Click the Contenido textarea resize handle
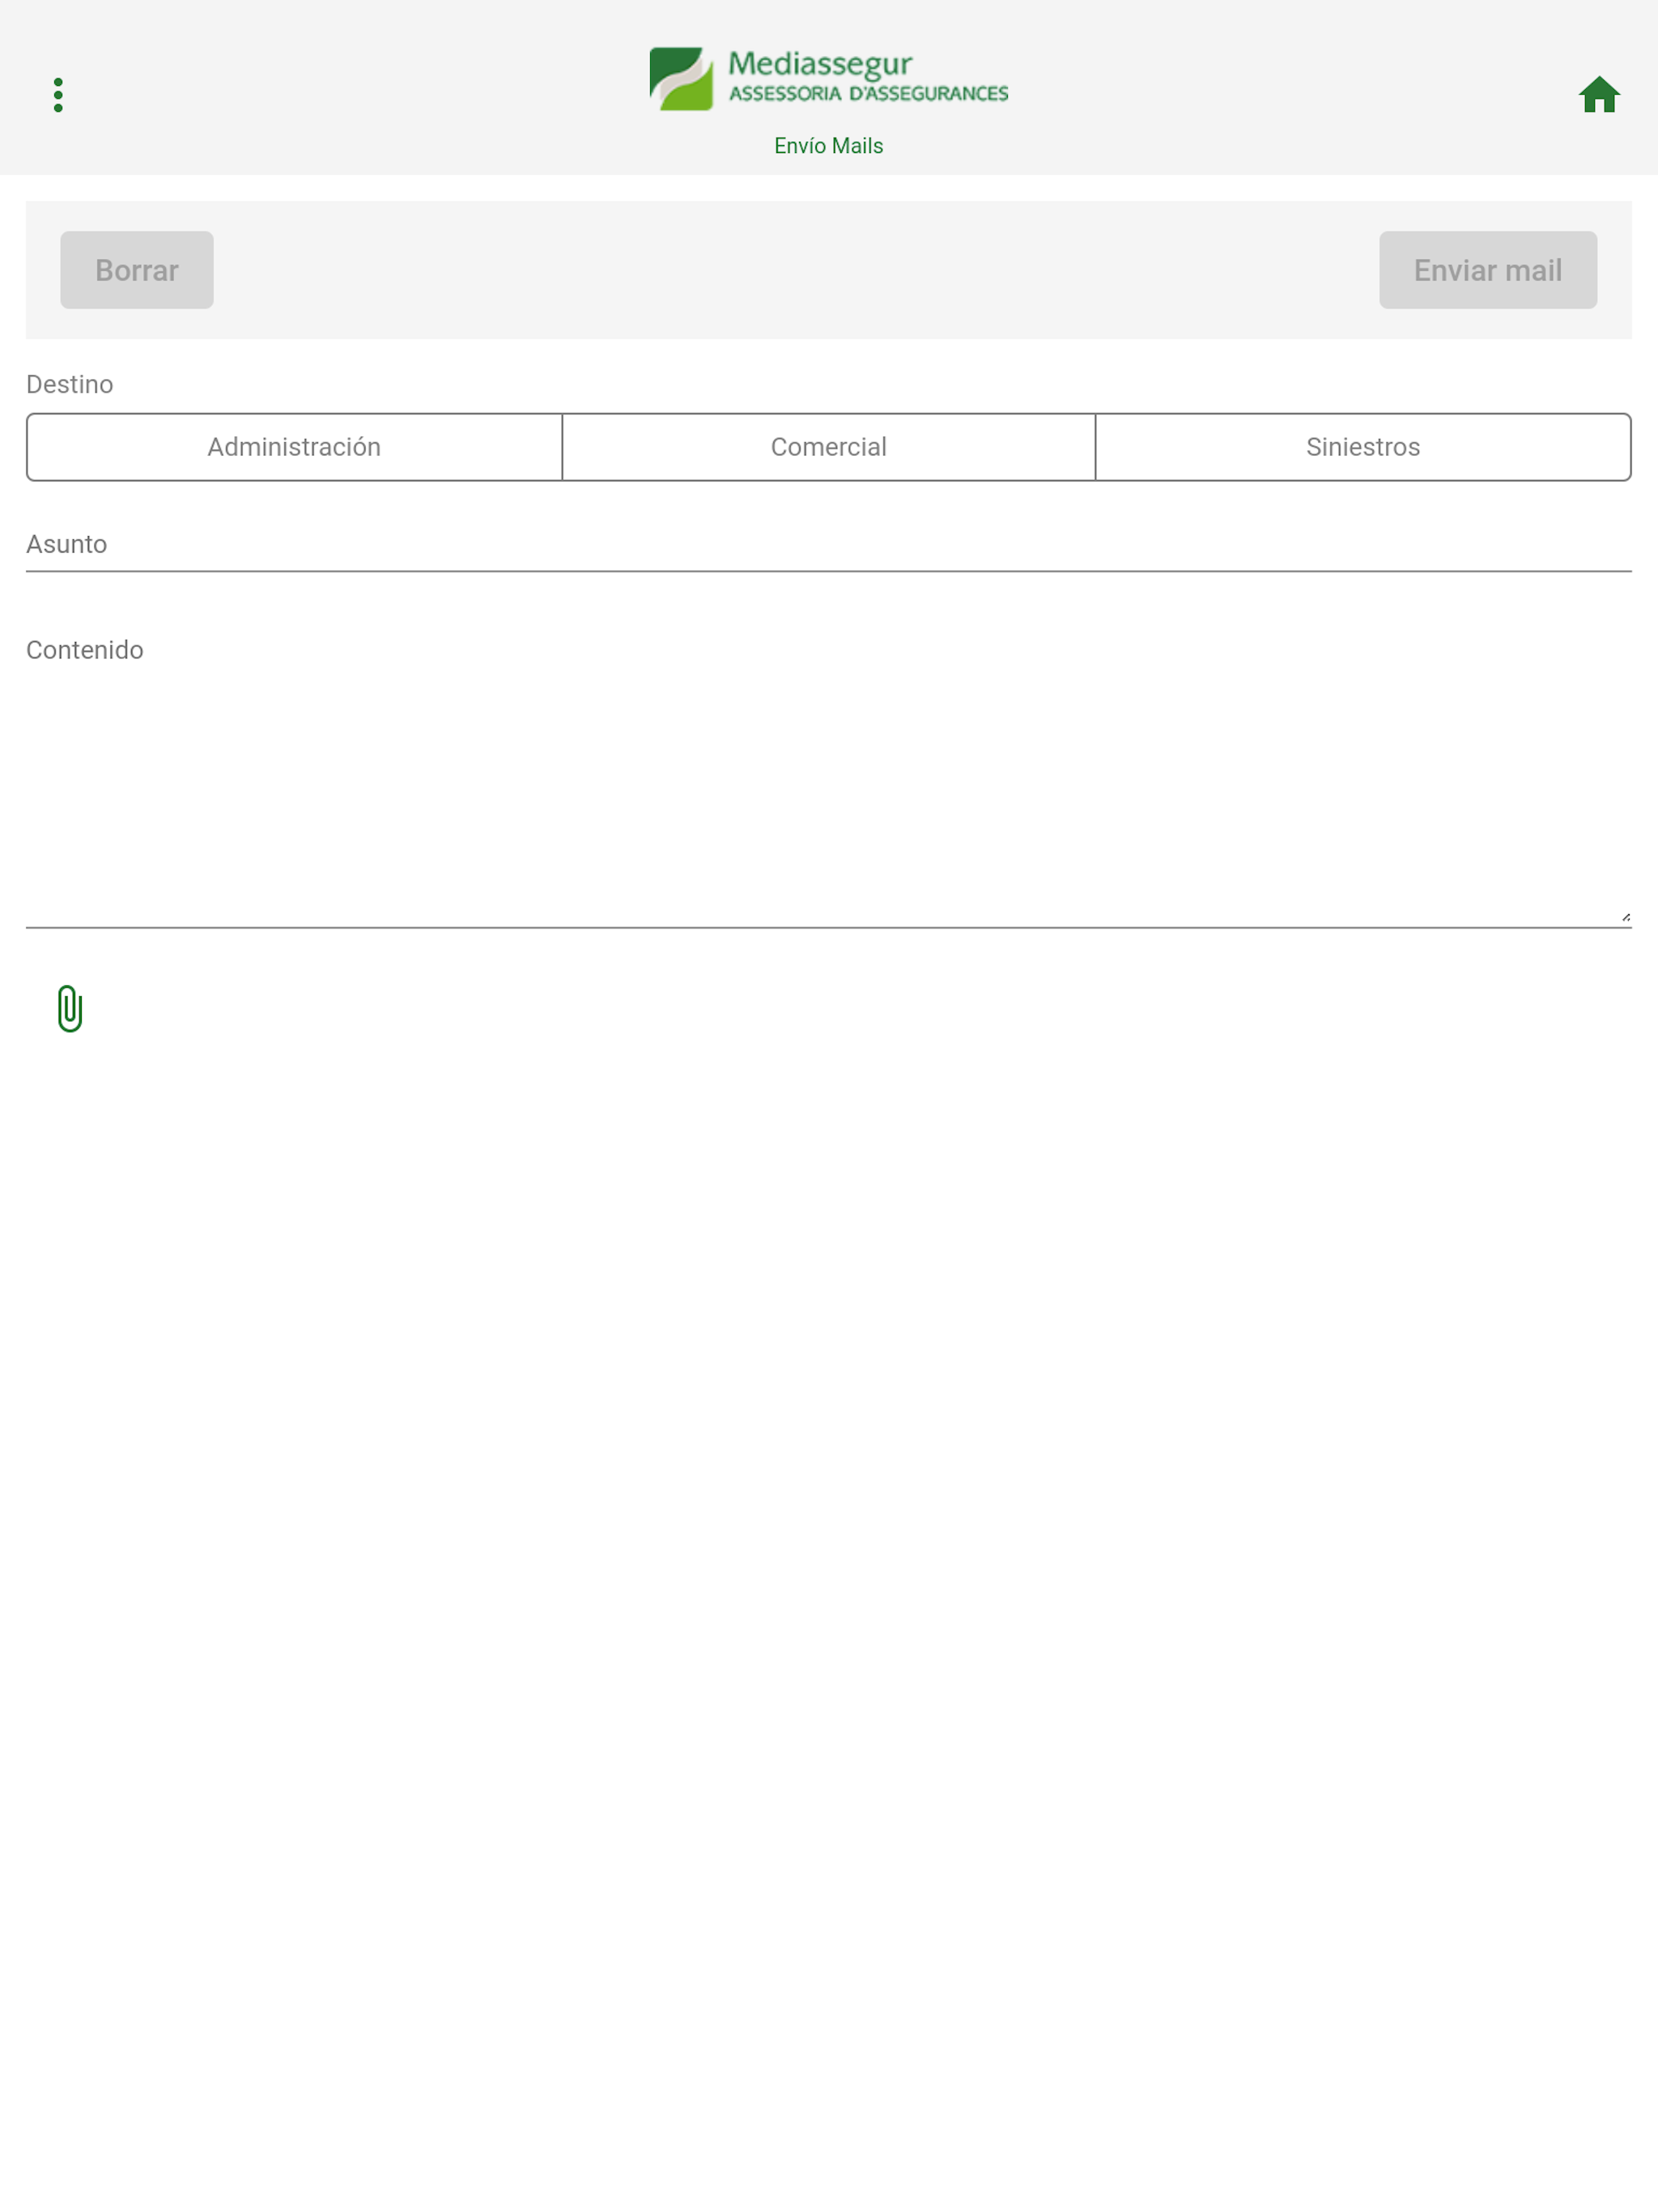The image size is (1658, 2212). click(x=1625, y=916)
